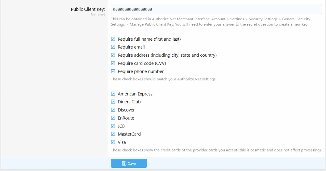Click the "Public Client Key:" field label

[88, 9]
